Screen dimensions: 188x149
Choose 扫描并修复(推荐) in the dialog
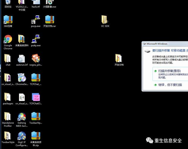[x=170, y=74]
